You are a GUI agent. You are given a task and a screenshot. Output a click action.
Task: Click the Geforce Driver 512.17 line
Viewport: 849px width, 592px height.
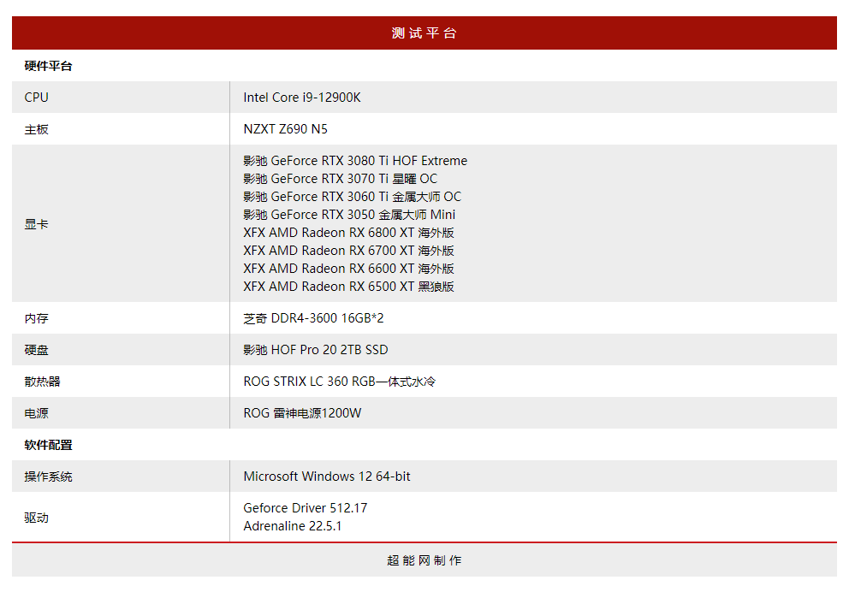point(305,508)
